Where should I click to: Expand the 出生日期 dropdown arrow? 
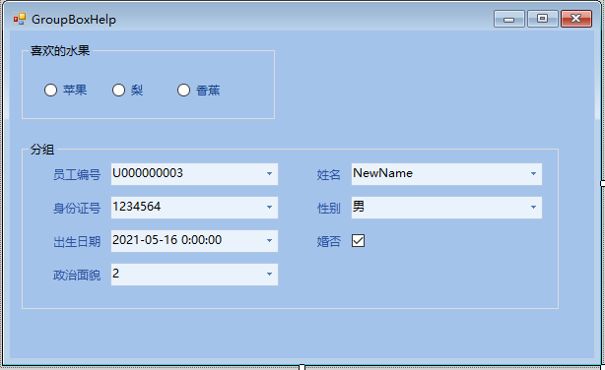click(269, 241)
